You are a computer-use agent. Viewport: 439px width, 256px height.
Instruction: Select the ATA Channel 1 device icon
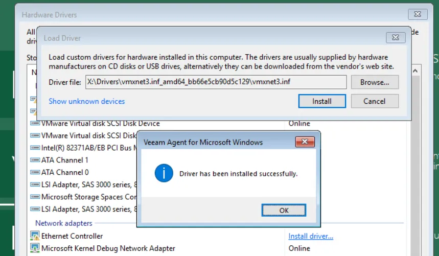coord(35,160)
